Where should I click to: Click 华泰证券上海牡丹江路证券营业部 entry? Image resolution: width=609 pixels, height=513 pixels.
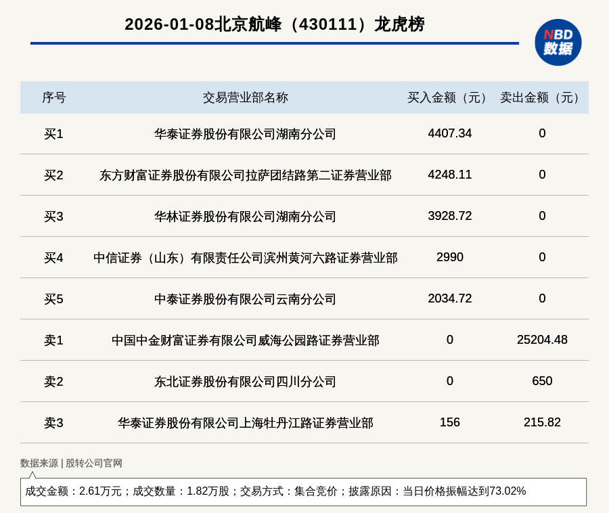245,423
